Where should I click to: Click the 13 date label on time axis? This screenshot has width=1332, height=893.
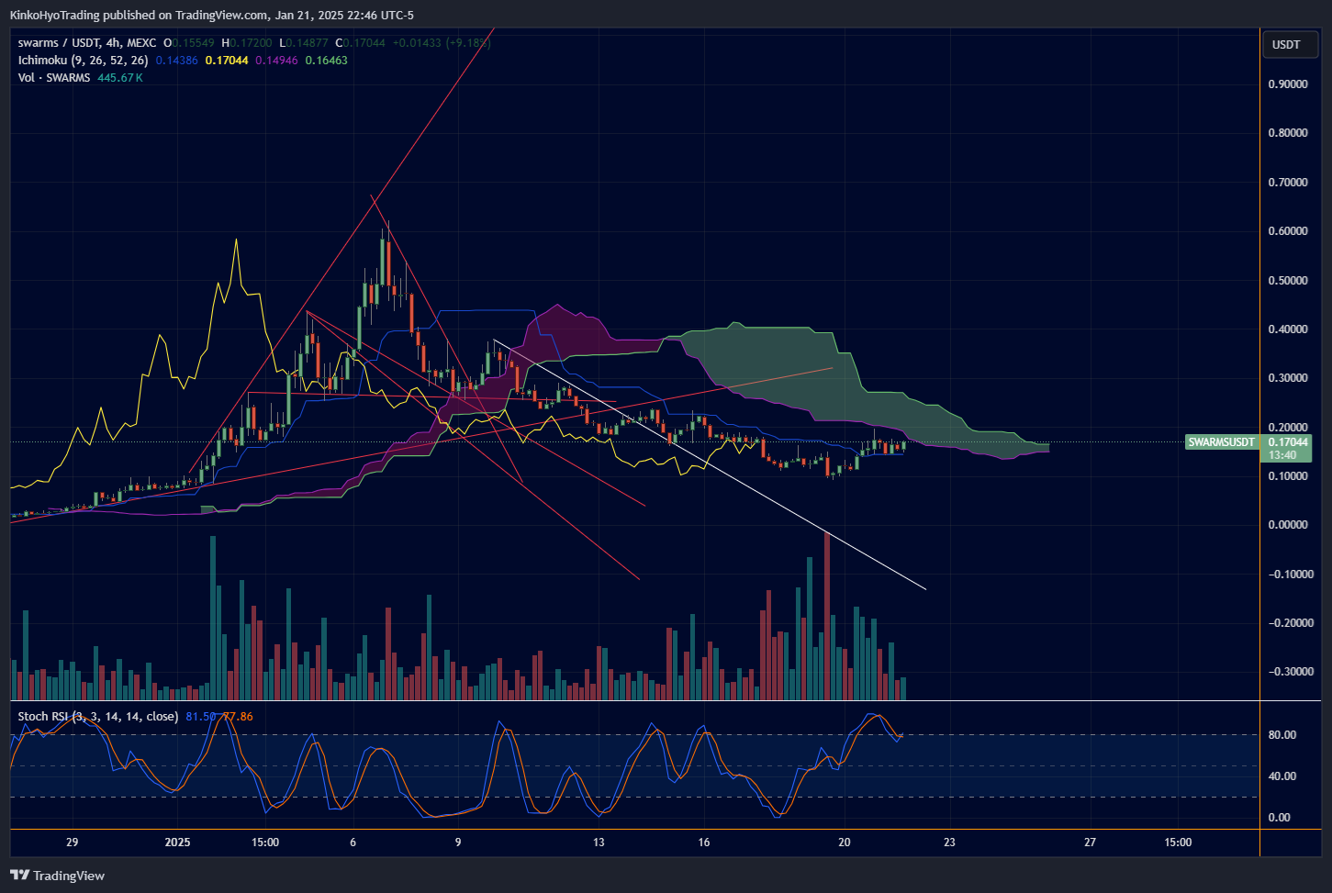tap(599, 843)
